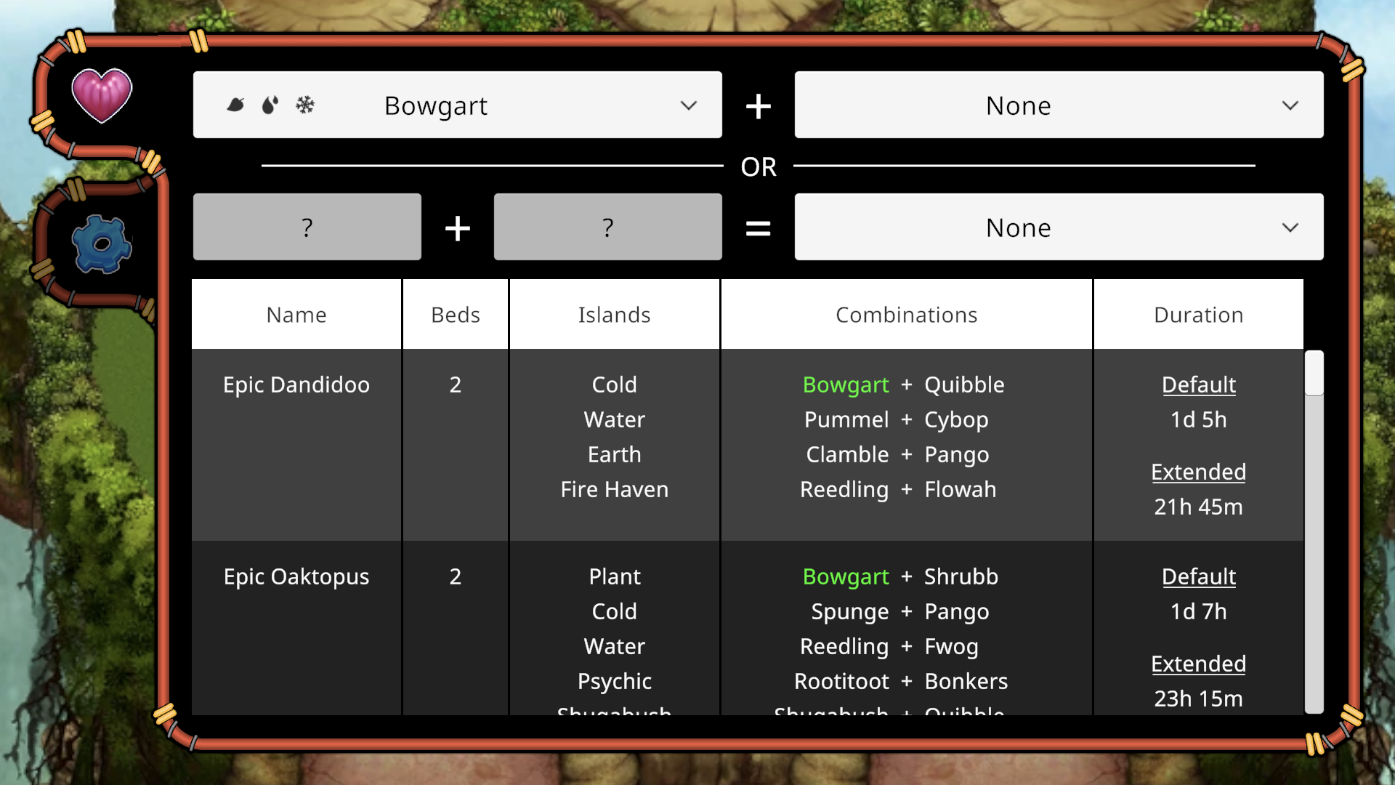Select Epic Oaktopus from the results table
This screenshot has height=785, width=1395.
296,576
